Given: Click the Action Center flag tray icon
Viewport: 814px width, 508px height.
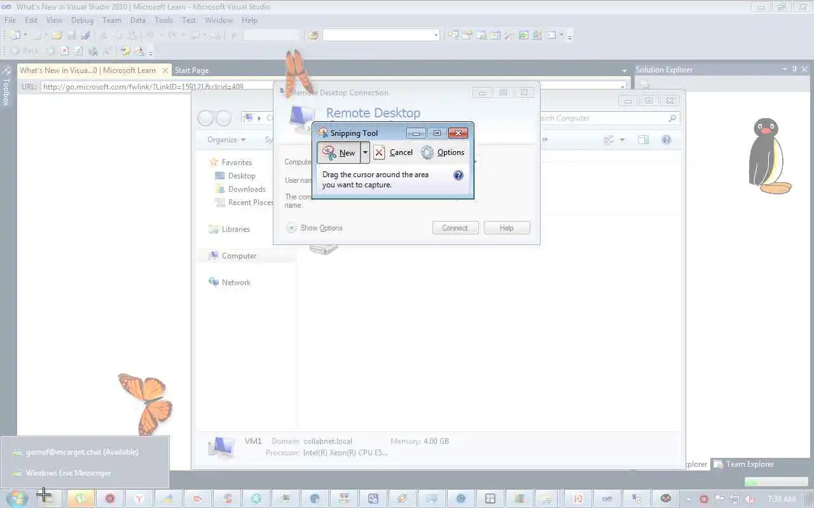Looking at the screenshot, I should tap(719, 499).
